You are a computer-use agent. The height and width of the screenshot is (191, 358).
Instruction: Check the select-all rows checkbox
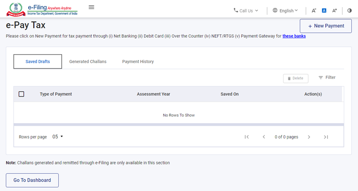point(22,94)
